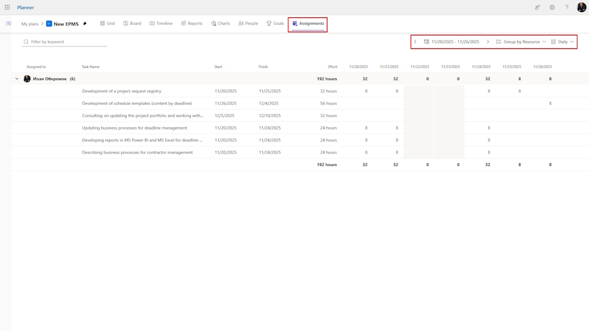Viewport: 589px width, 331px height.
Task: Click the Start column header
Action: tap(218, 67)
